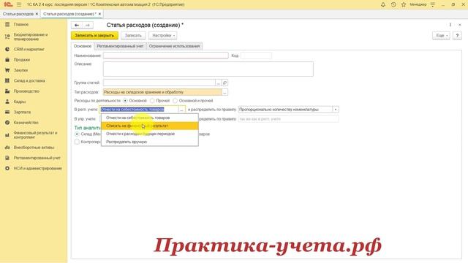Image resolution: width=468 pixels, height=263 pixels.
Task: Open Настройки dropdown button
Action: [x=162, y=36]
